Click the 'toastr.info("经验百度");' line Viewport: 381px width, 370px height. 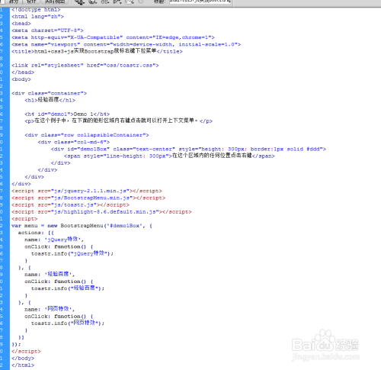[x=68, y=288]
